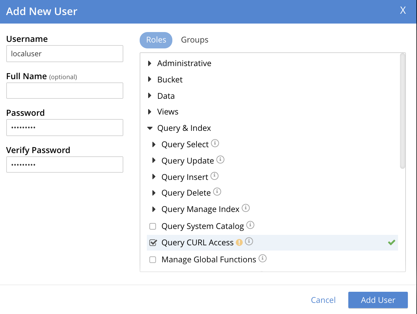This screenshot has width=417, height=314.
Task: Click info icon next to Query Select
Action: click(215, 143)
